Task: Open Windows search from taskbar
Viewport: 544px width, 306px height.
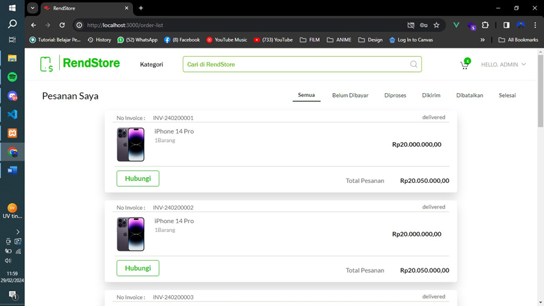Action: pos(12,24)
